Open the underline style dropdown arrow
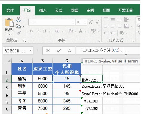The image size is (145, 114). (50, 31)
